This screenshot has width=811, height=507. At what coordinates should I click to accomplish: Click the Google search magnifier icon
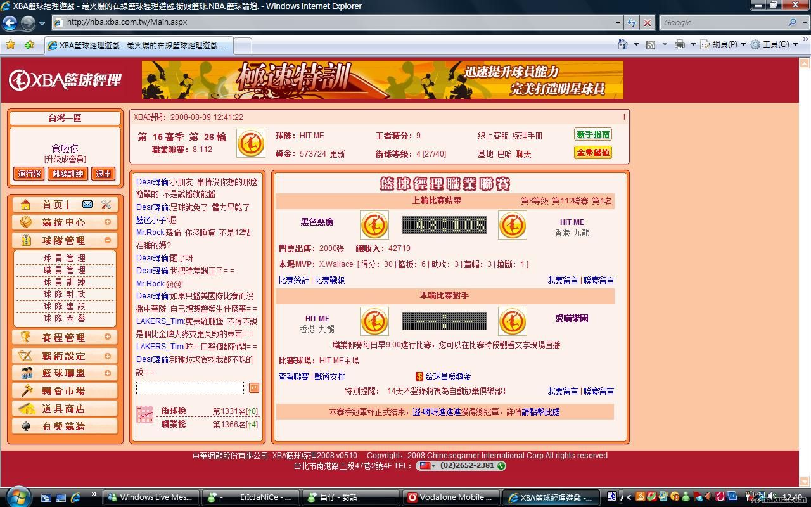pos(792,22)
